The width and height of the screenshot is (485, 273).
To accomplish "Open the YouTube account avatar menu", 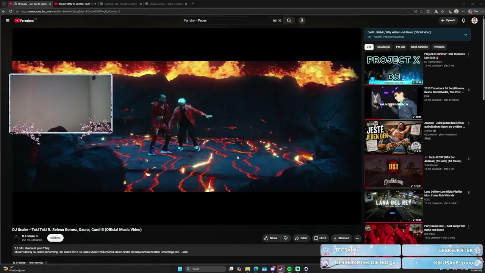I will point(474,20).
